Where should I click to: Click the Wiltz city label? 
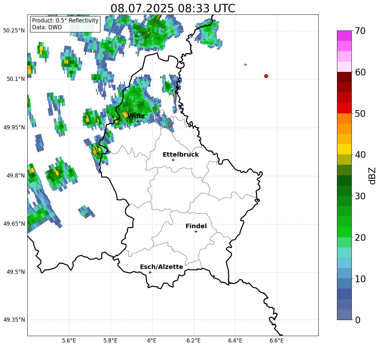click(136, 116)
